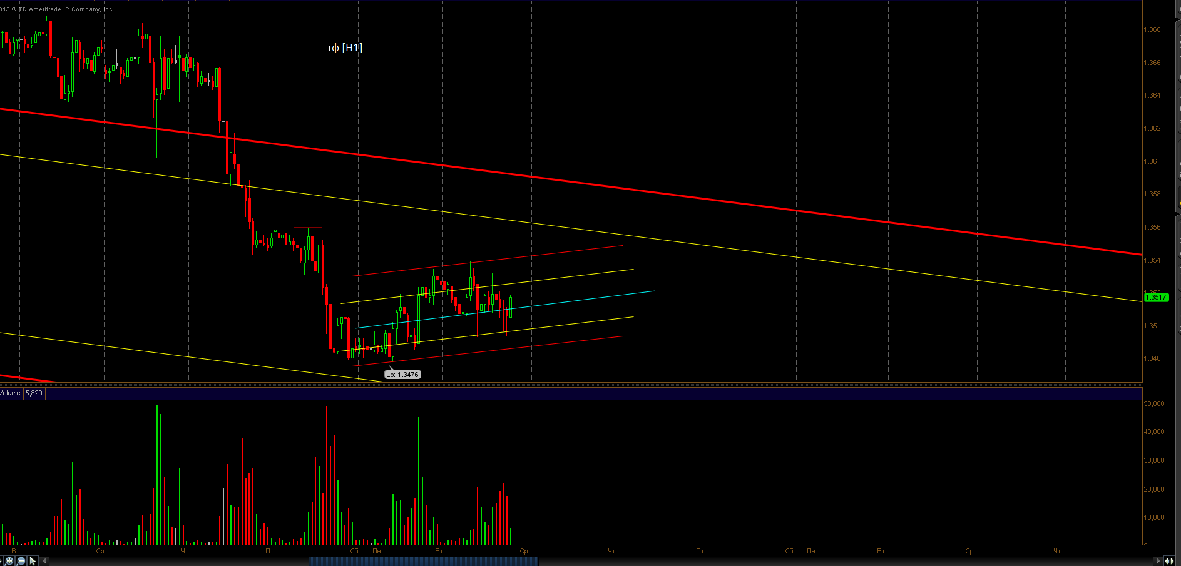1181x566 pixels.
Task: Click the 1.354 price axis label
Action: tap(1152, 260)
